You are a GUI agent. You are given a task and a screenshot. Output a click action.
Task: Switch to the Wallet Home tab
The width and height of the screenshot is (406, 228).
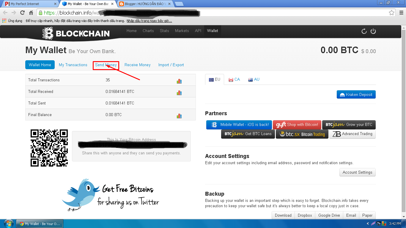tap(40, 65)
